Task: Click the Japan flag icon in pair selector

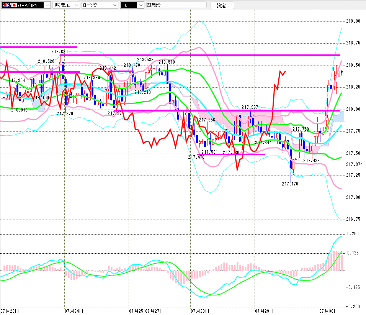Action: point(14,5)
